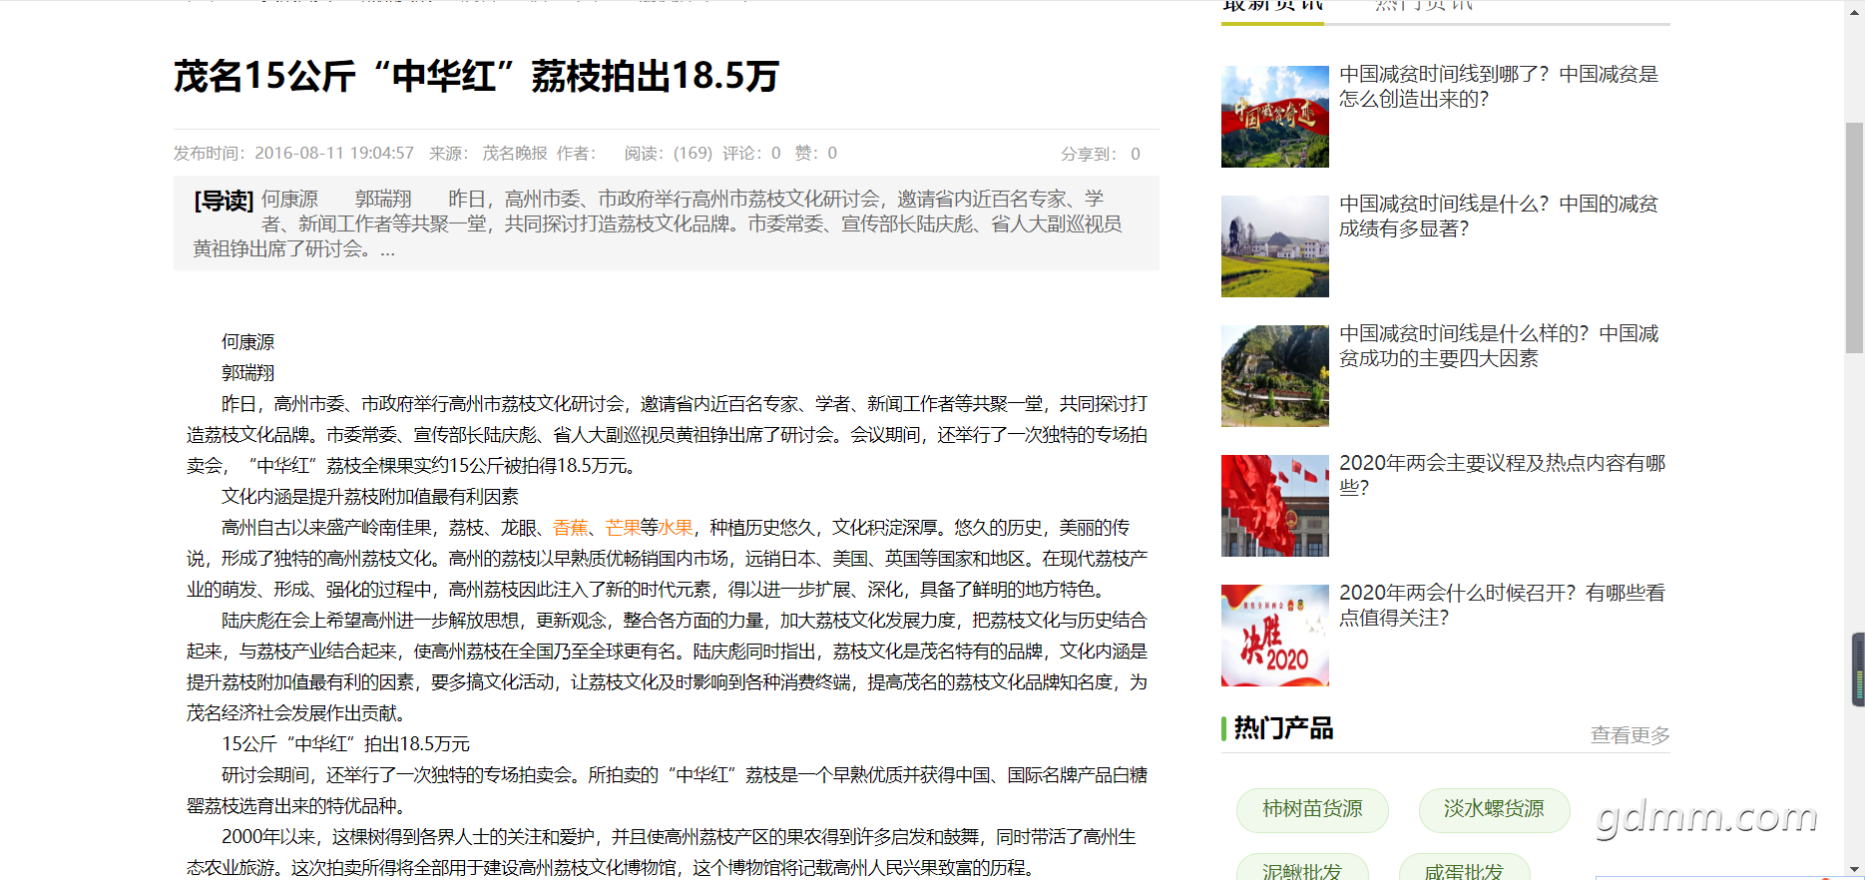1865x880 pixels.
Task: Select the 淡水螺货源 product tag
Action: (1494, 809)
